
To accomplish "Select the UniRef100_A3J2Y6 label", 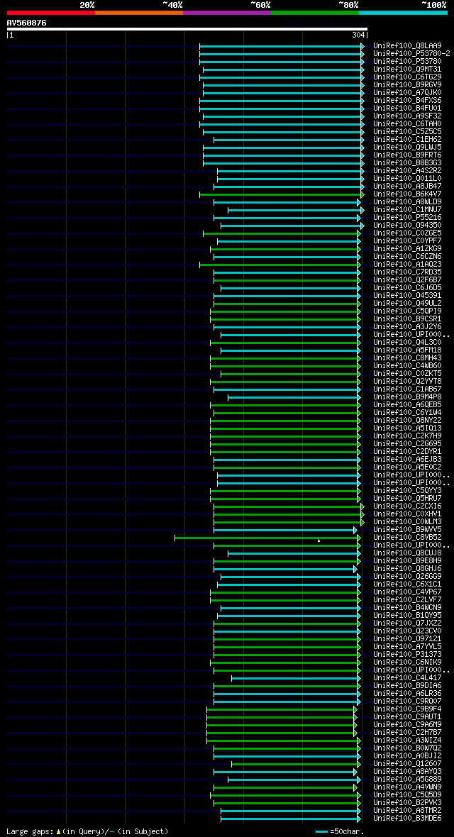I will 407,326.
